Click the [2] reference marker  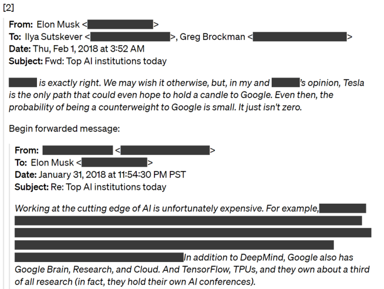[x=9, y=9]
